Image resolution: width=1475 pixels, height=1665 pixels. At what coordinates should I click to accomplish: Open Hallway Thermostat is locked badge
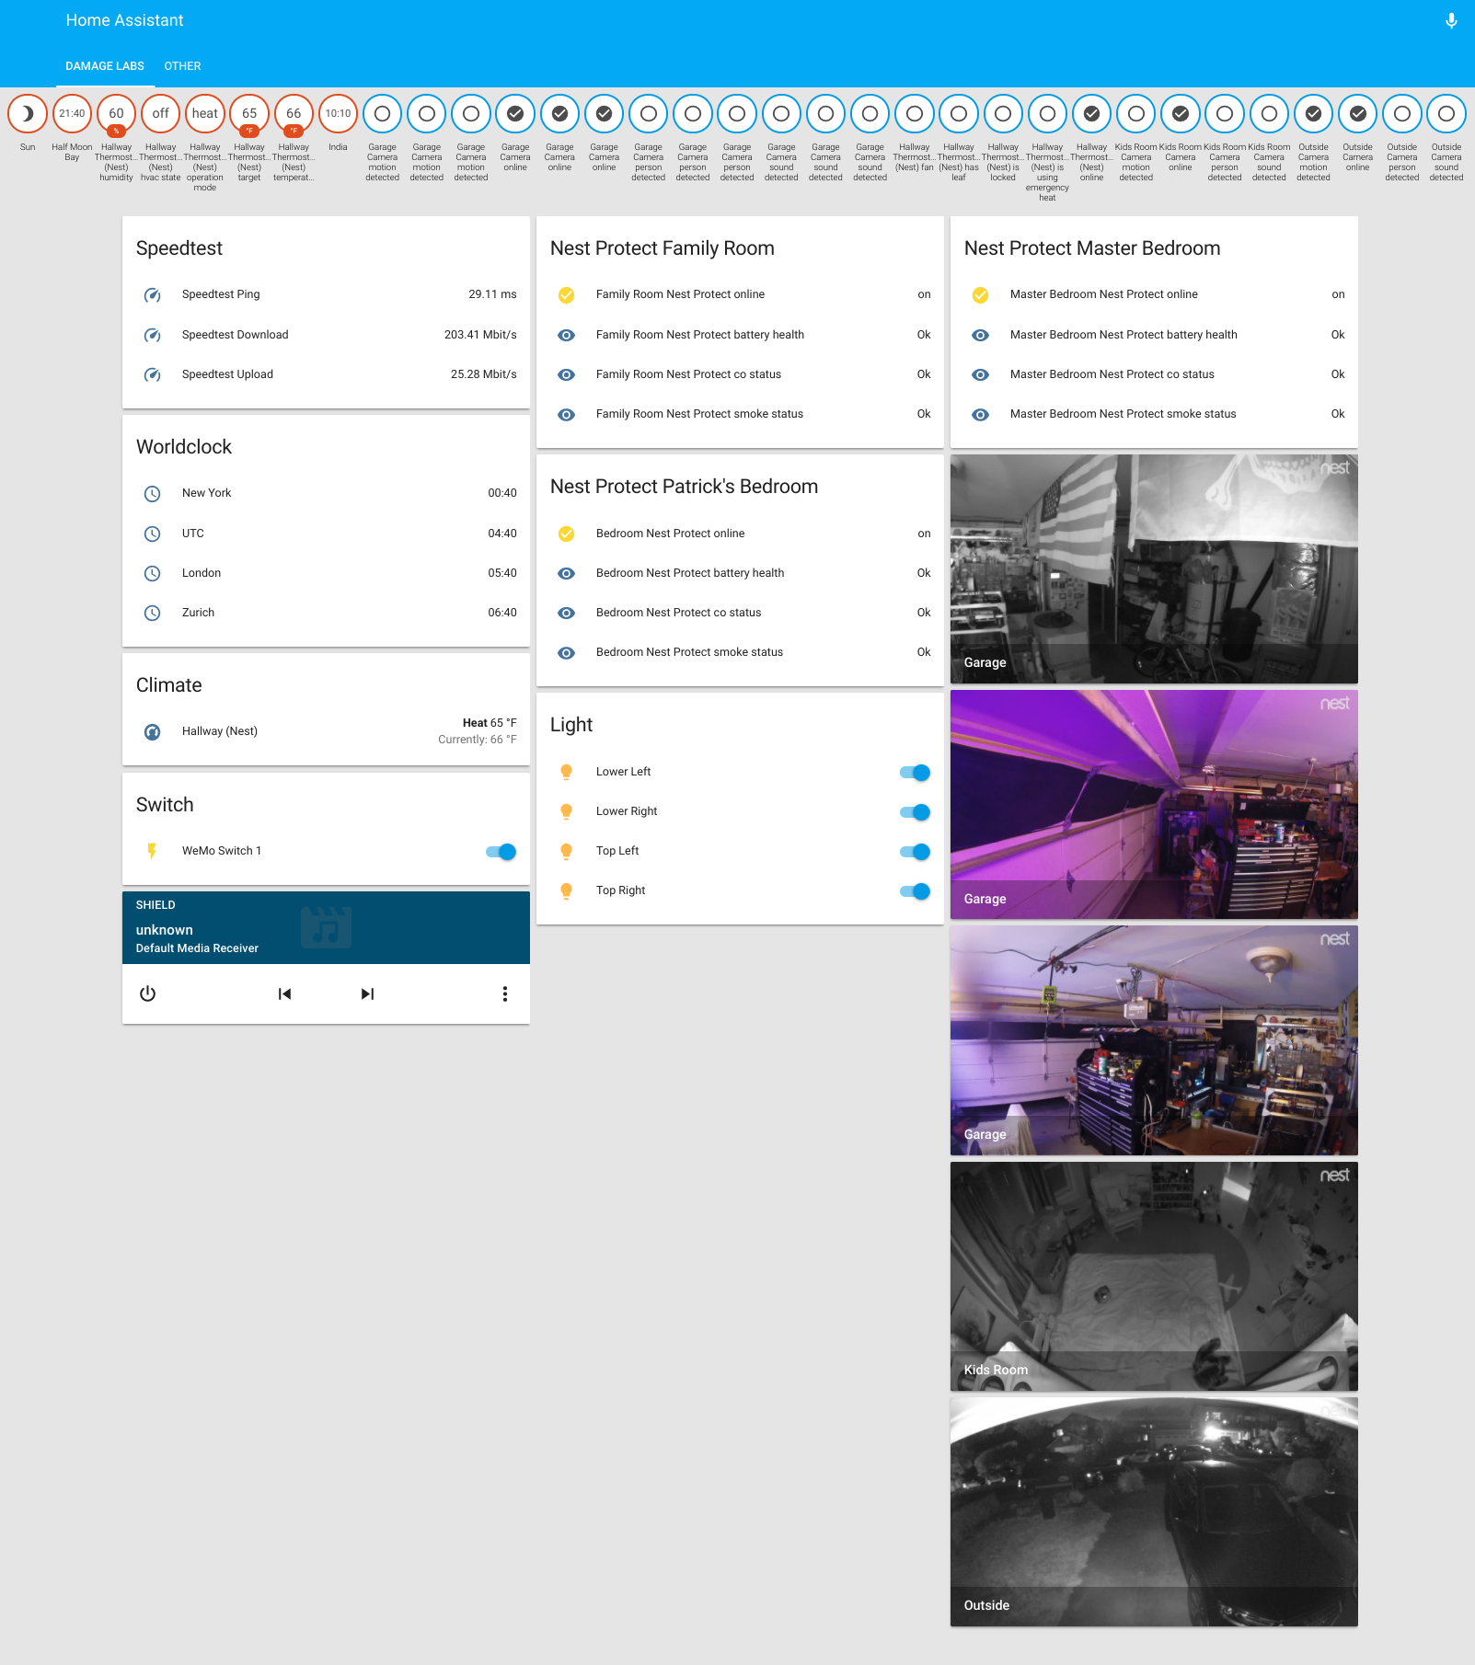(x=1003, y=114)
